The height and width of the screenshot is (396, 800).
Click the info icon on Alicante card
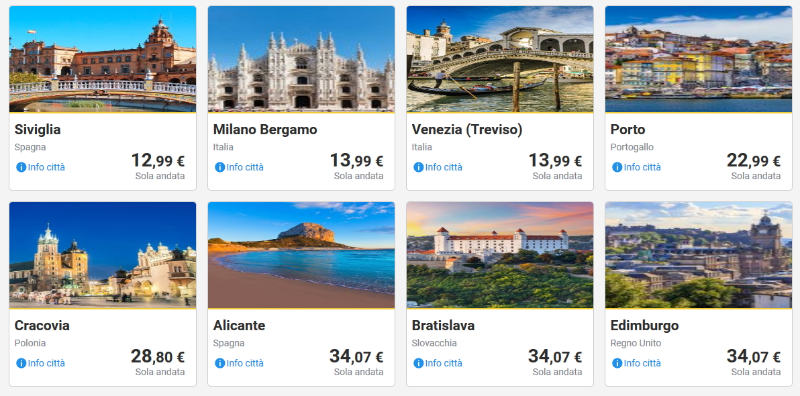pos(219,363)
